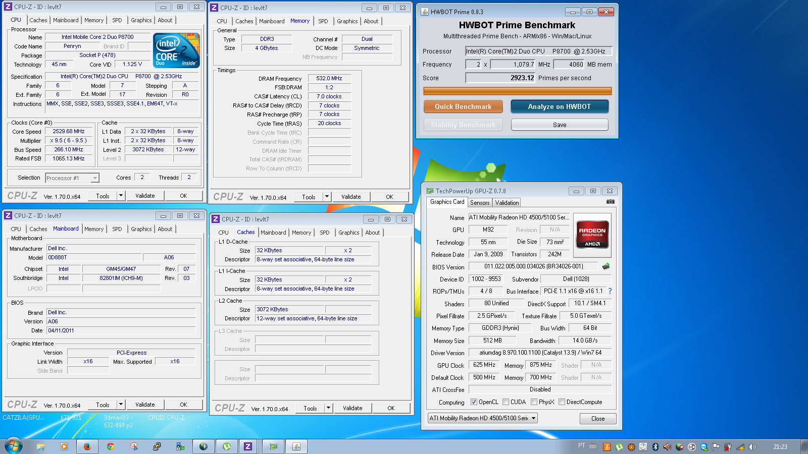The width and height of the screenshot is (808, 454).
Task: Click the HWBOT Score field 2923.12
Action: [x=500, y=78]
